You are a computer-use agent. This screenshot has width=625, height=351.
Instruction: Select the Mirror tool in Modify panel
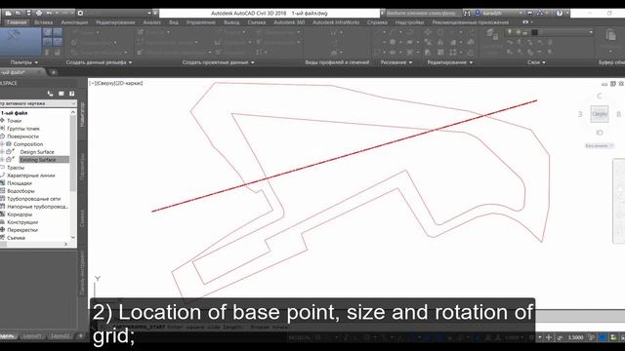[x=440, y=42]
